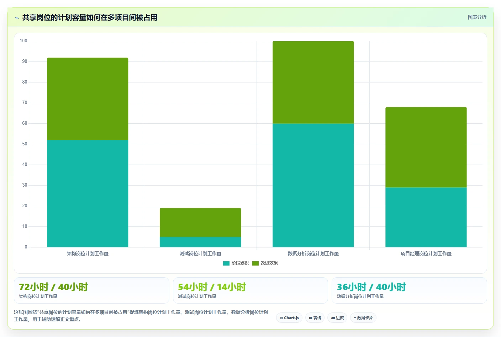Click the teal 阶段累积 legend color box

point(226,263)
